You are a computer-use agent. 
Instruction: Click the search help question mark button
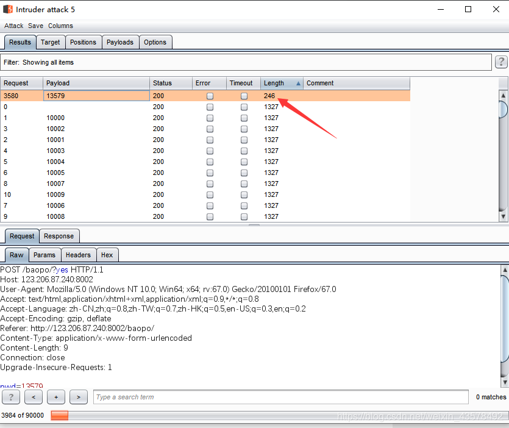11,397
